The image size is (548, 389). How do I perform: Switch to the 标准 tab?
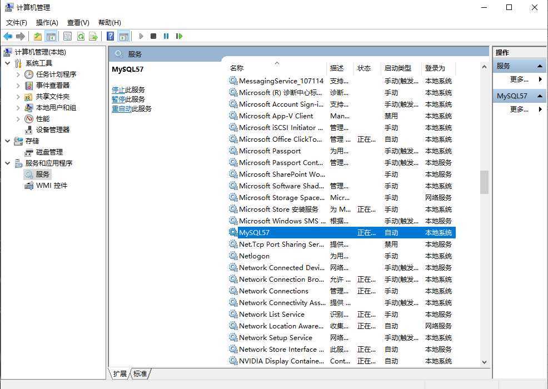[x=141, y=373]
